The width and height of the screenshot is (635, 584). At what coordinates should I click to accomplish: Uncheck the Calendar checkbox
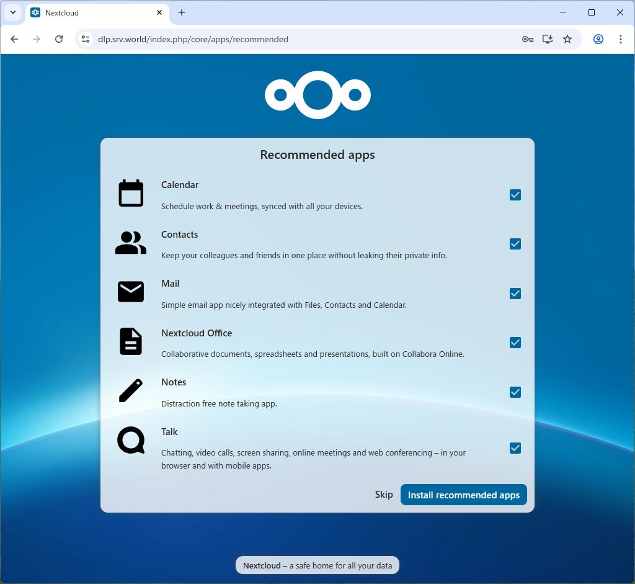pos(515,195)
